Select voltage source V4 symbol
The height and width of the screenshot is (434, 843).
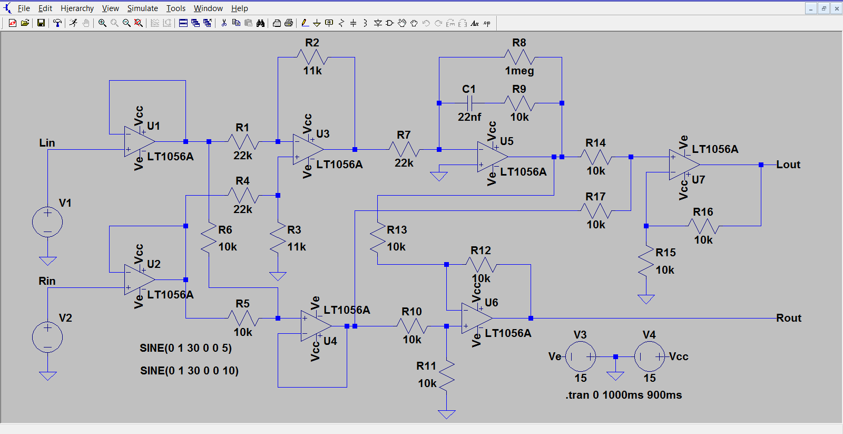coord(650,356)
